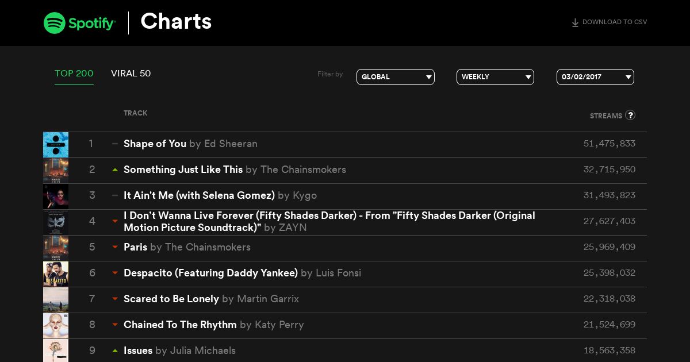Open the 03/02/2017 date dropdown
Image resolution: width=690 pixels, height=362 pixels.
click(x=595, y=77)
